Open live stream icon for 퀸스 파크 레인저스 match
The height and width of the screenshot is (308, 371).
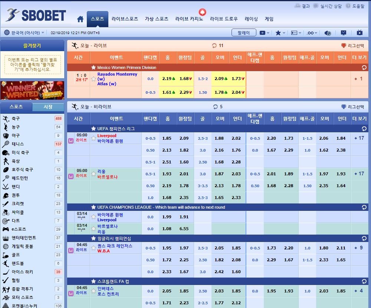pos(71,251)
